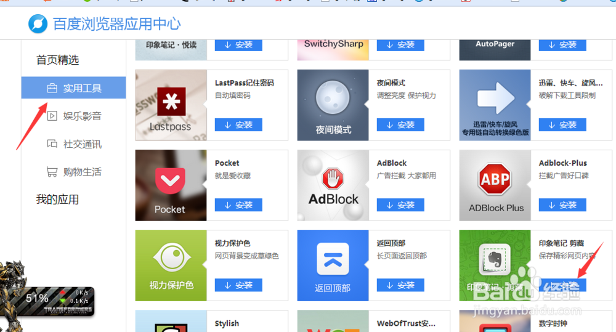Open the 印象笔记 剪藏 elephant thumbnail
This screenshot has height=332, width=616.
click(495, 265)
